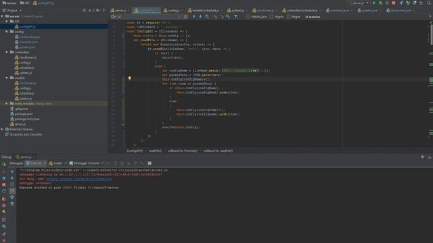The width and height of the screenshot is (433, 243).
Task: Click callback for Promise() breadcrumb
Action: (183, 151)
